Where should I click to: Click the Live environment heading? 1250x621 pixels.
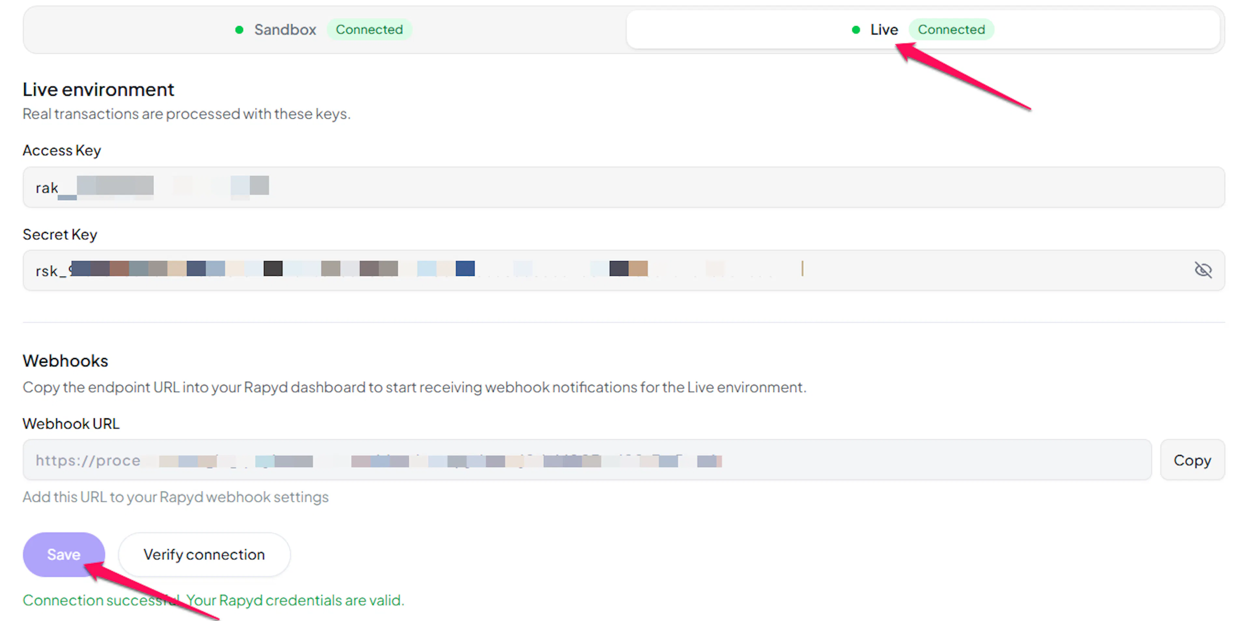tap(98, 90)
